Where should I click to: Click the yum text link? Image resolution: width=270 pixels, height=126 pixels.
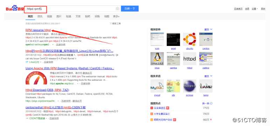[157, 49]
